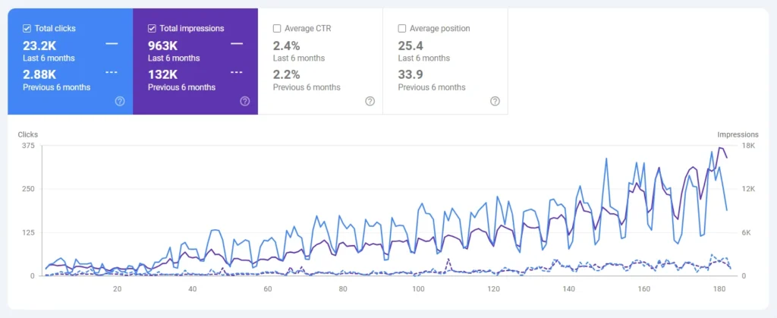Click the 25.4 average position value
The width and height of the screenshot is (777, 318).
click(x=411, y=46)
